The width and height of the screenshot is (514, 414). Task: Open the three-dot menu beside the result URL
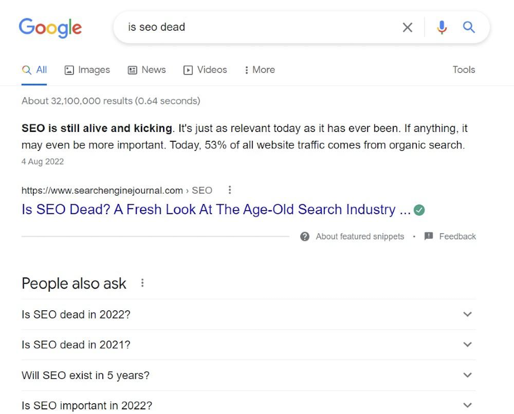click(x=230, y=190)
